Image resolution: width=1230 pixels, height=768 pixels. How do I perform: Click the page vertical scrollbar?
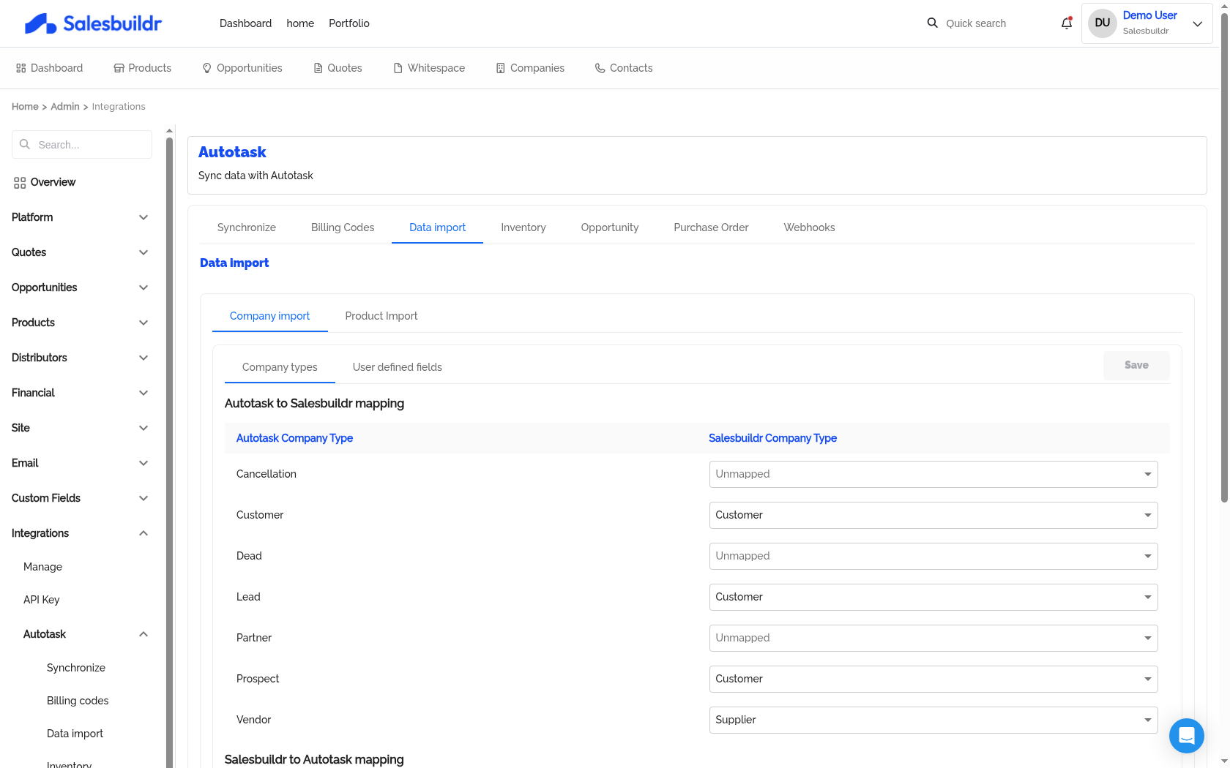1224,256
